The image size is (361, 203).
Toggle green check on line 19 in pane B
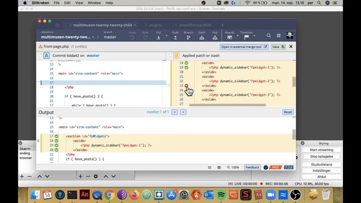pyautogui.click(x=186, y=68)
